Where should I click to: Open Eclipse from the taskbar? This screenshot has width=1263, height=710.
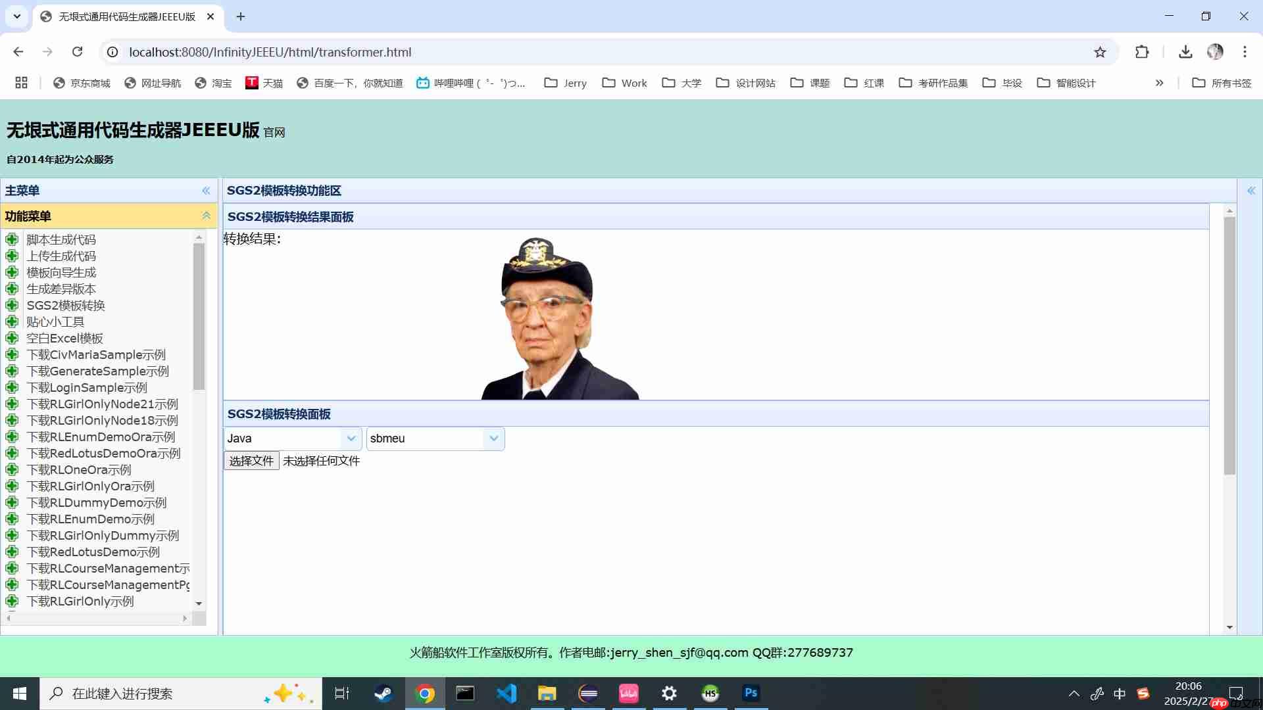pos(589,693)
